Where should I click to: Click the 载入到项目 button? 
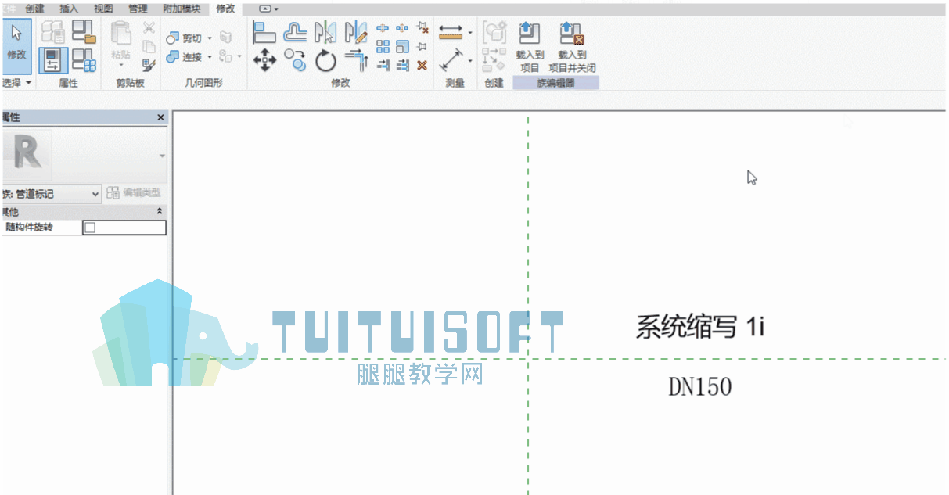(x=530, y=47)
